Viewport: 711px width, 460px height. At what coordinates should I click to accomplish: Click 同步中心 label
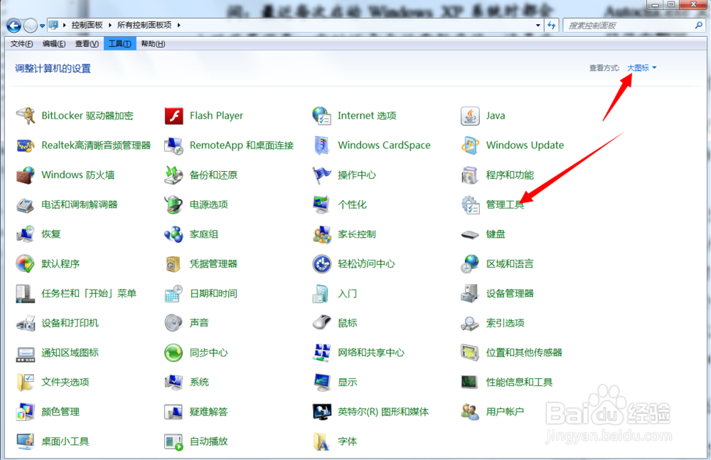(x=208, y=353)
